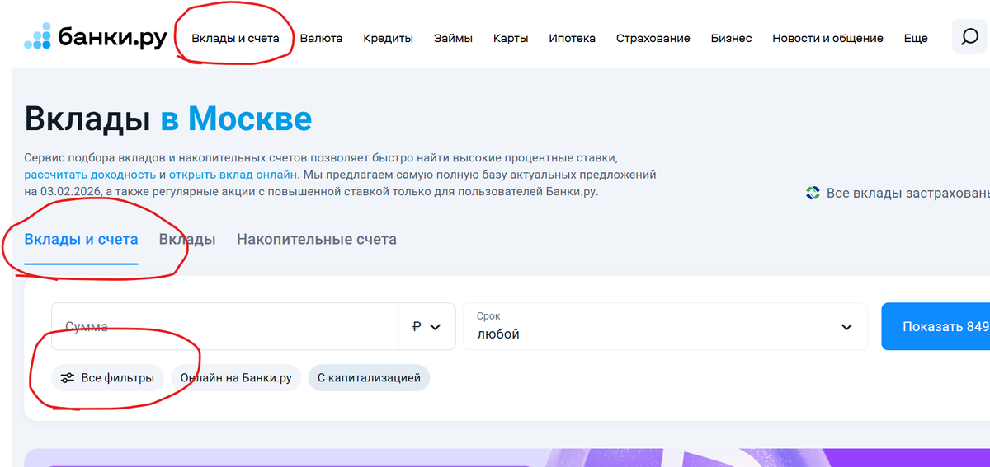
Task: Open the Кредиты menu item
Action: click(388, 38)
